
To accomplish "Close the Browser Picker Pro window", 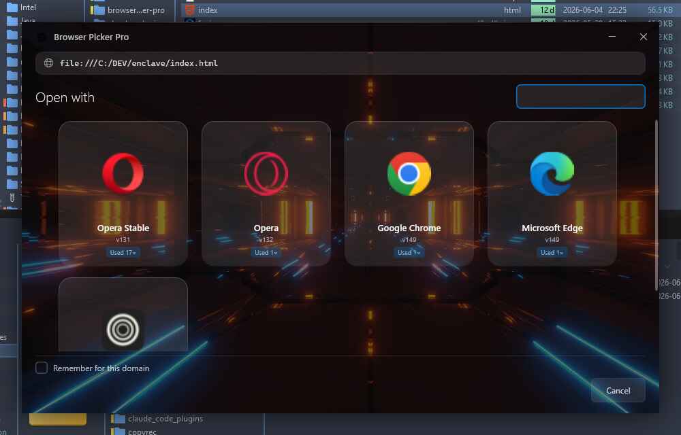I will point(644,37).
